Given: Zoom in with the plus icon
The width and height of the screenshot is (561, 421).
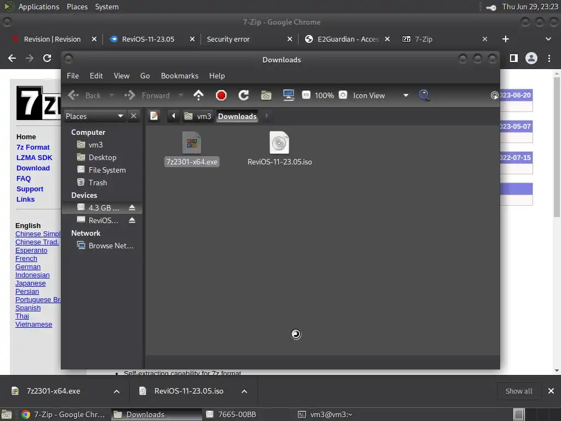Looking at the screenshot, I should [x=343, y=95].
